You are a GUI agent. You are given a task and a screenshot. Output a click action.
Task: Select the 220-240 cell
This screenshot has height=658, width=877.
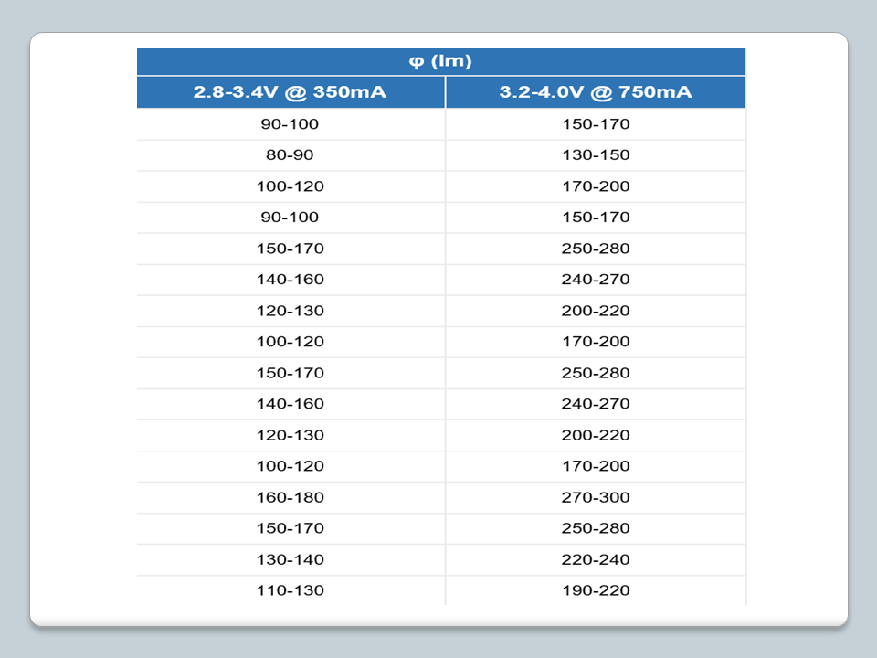(596, 559)
